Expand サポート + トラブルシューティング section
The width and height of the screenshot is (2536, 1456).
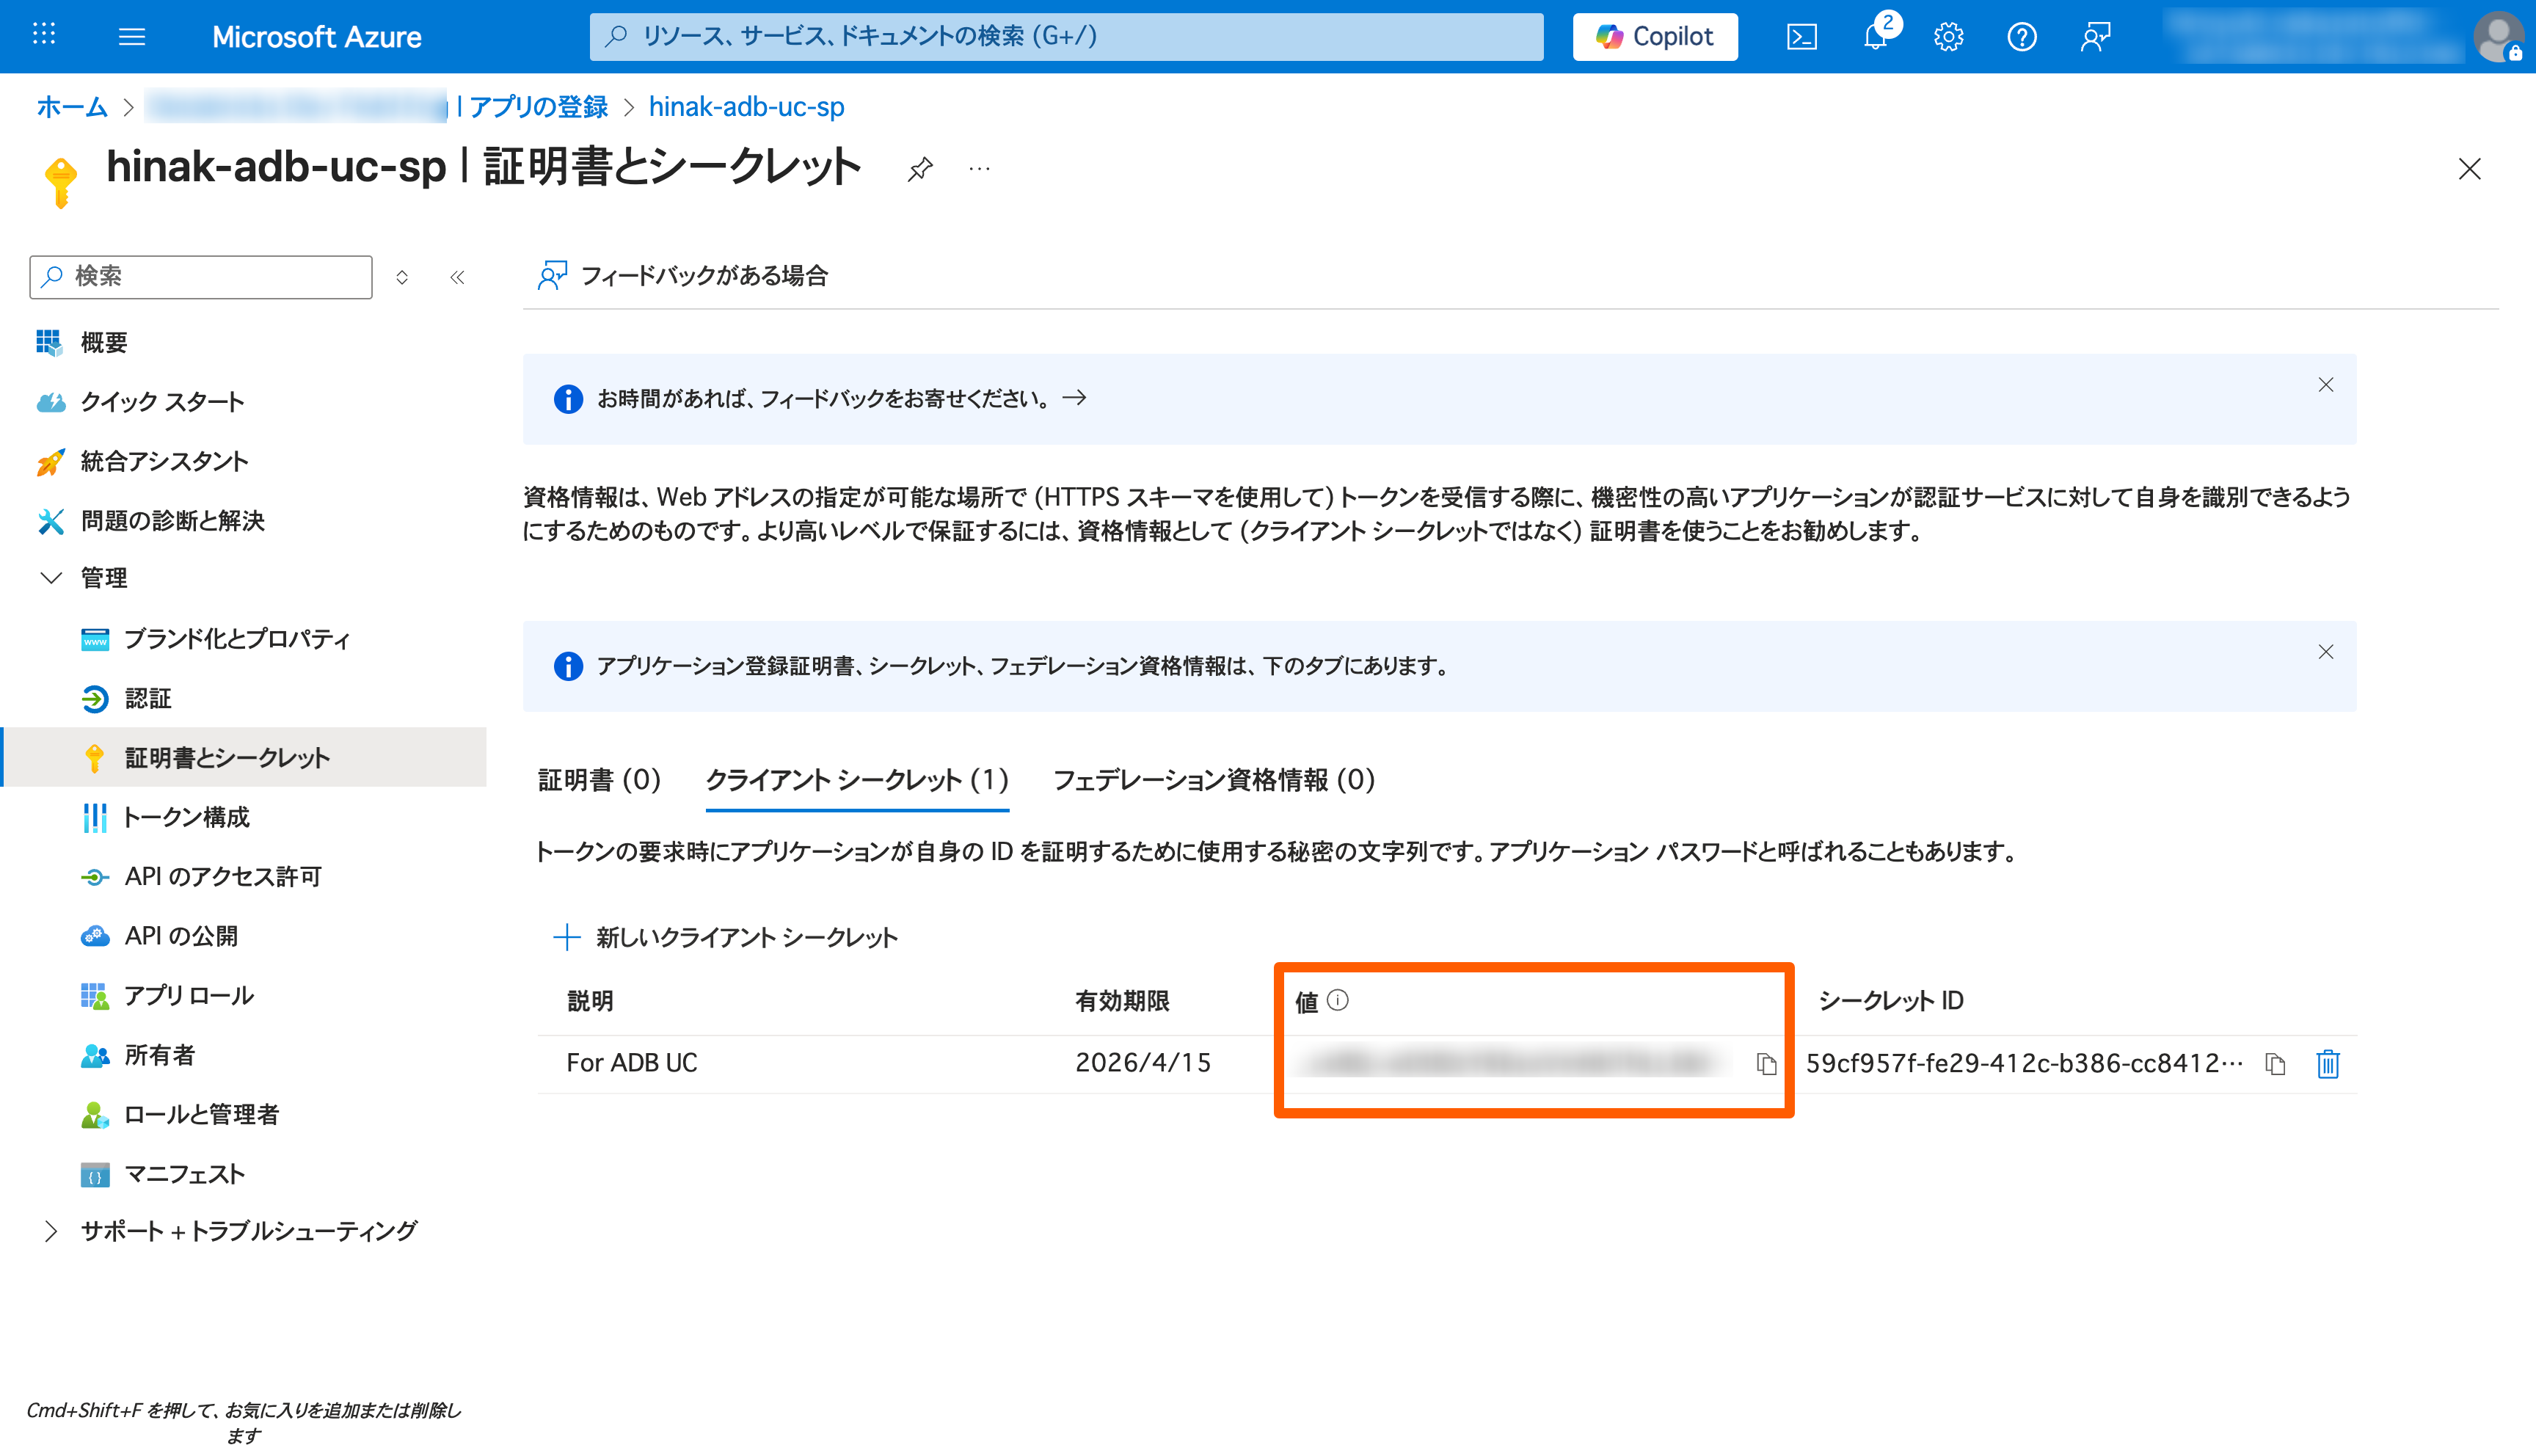click(x=51, y=1231)
